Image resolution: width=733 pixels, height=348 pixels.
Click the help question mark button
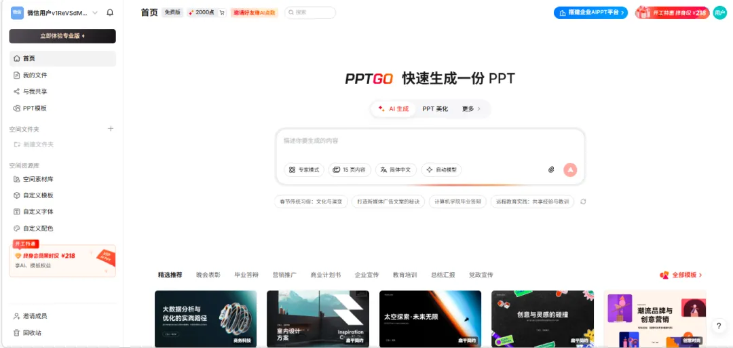(x=719, y=326)
